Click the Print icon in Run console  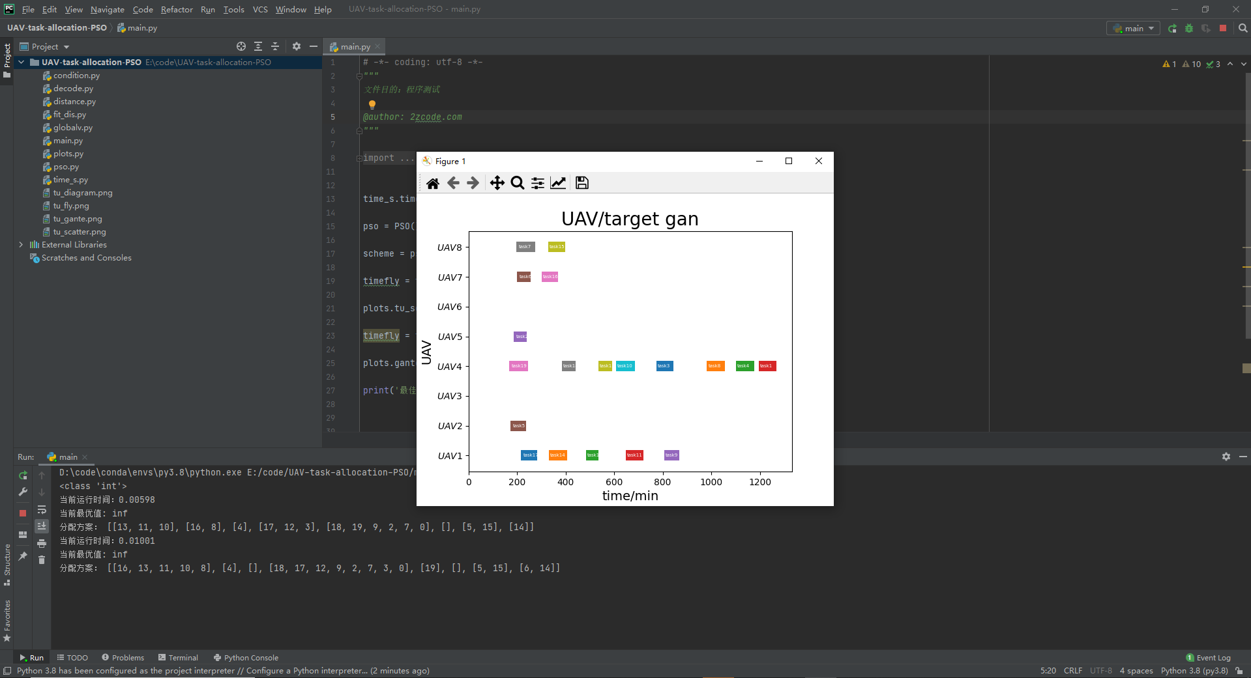[x=42, y=543]
